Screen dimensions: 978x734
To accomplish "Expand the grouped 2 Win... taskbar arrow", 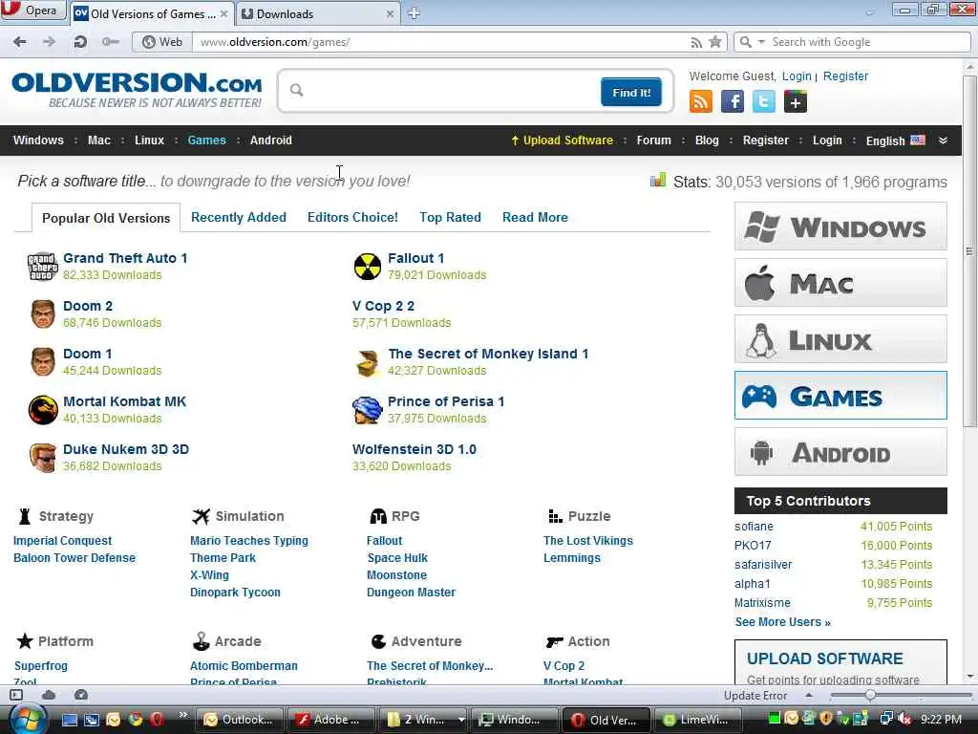I will (x=461, y=720).
